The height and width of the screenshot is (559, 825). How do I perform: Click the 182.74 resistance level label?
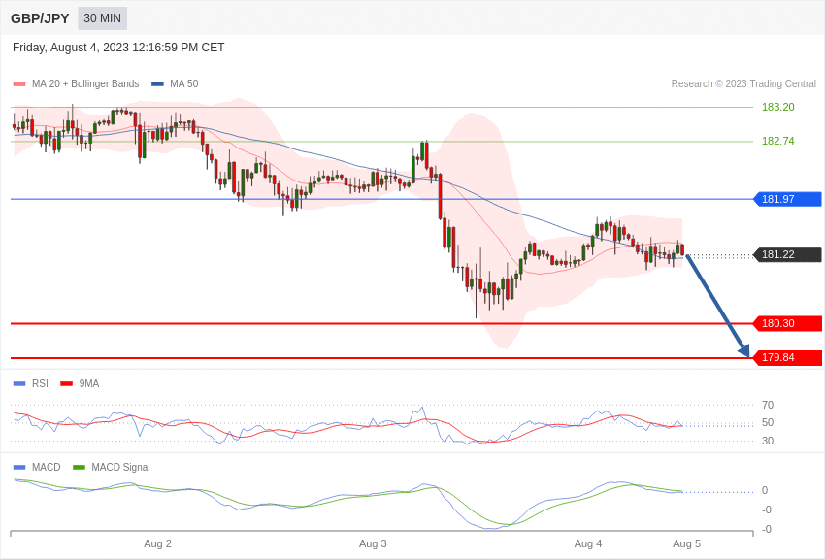click(778, 141)
